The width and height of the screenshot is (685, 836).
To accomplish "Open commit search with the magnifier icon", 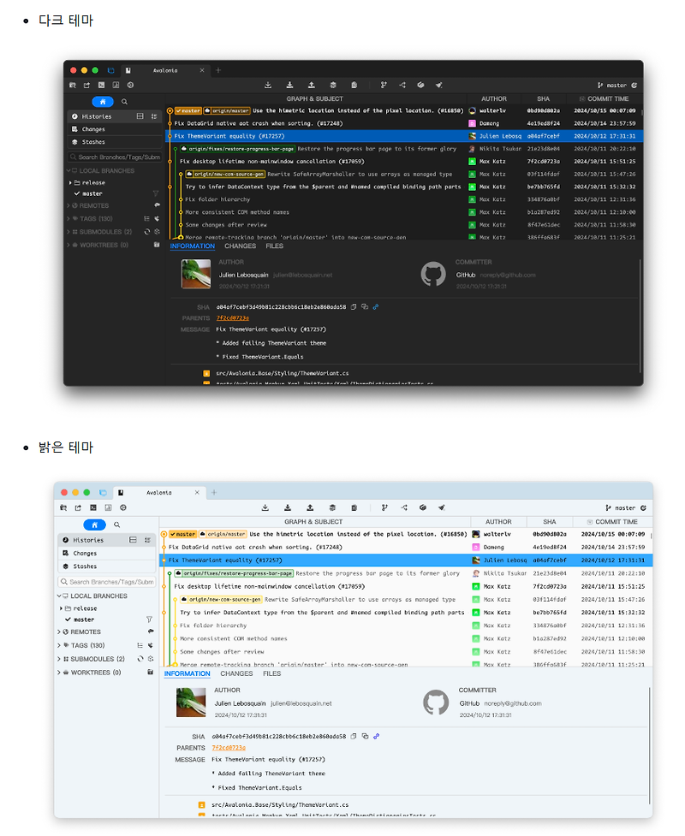I will 124,102.
